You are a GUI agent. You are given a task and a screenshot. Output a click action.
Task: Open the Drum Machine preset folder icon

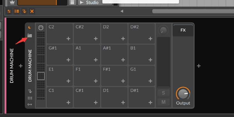point(30,35)
